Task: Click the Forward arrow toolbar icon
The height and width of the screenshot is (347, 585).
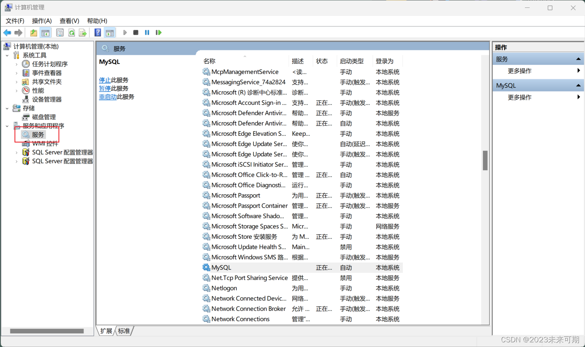Action: tap(18, 33)
